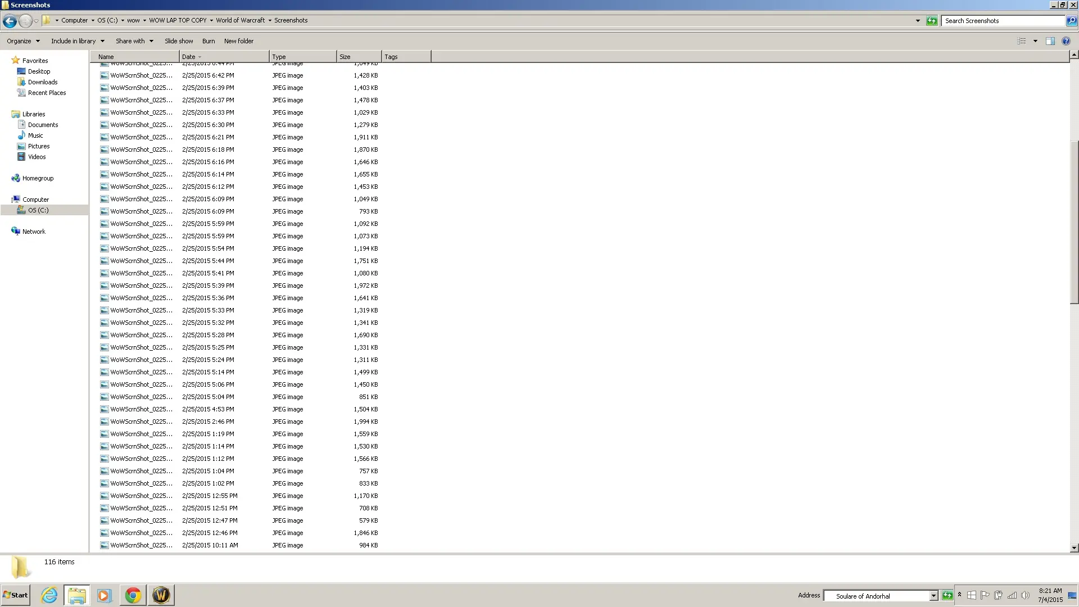Click scrollbar down arrow
This screenshot has height=607, width=1079.
click(x=1074, y=548)
